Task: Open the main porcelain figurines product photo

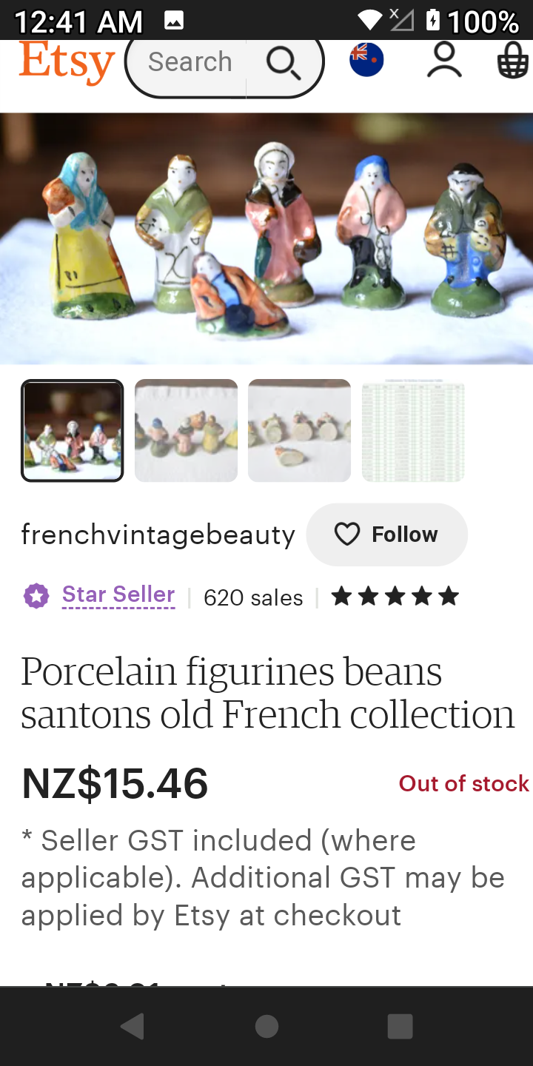Action: pos(266,238)
